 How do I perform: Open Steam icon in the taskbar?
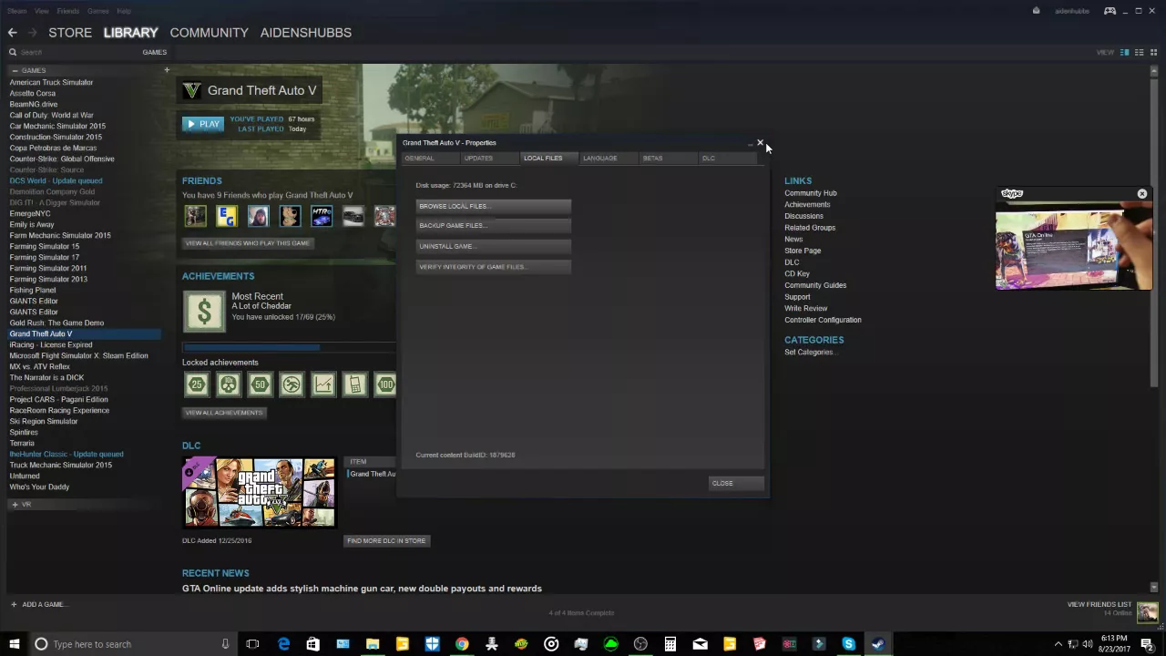coord(878,644)
